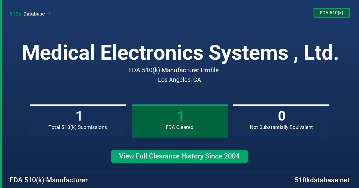The height and width of the screenshot is (188, 359).
Task: Click the FDA 510(k) Manufacturer footer label
Action: [49, 180]
